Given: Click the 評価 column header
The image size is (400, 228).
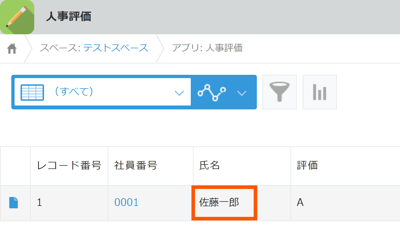Looking at the screenshot, I should point(307,165).
